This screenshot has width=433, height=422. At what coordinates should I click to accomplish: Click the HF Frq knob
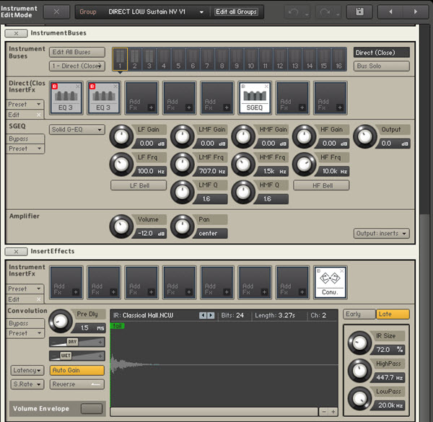pos(304,164)
